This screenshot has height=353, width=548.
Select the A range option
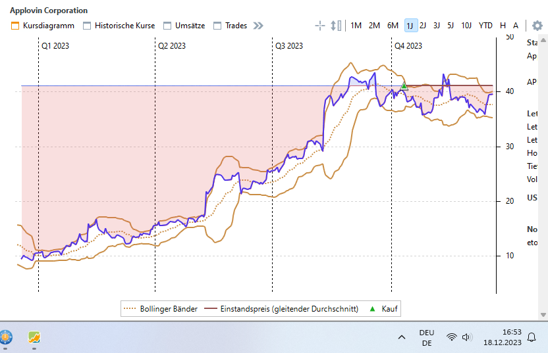[x=516, y=26]
